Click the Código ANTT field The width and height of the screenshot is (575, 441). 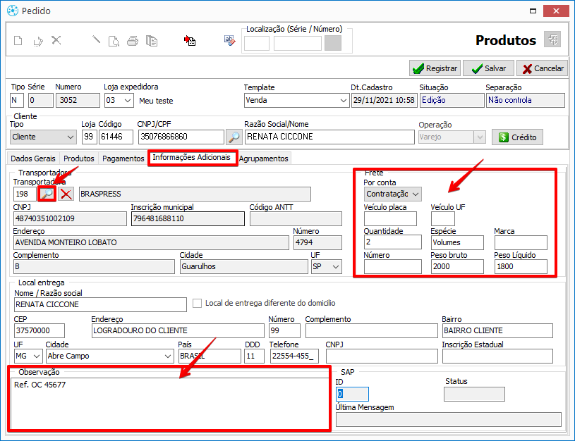(296, 218)
